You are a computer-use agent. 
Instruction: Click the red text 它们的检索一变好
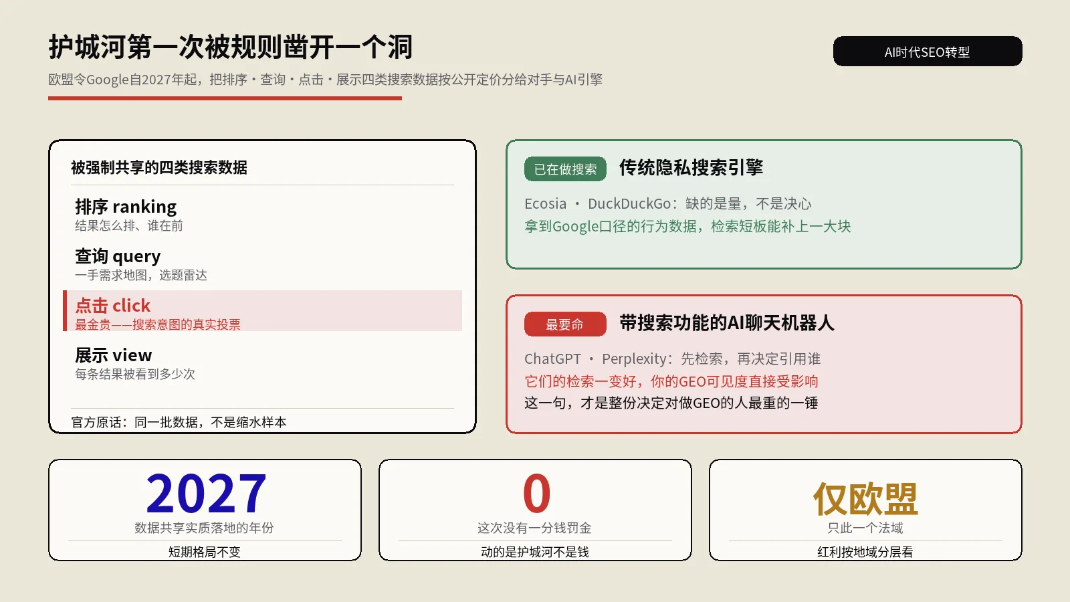(671, 382)
